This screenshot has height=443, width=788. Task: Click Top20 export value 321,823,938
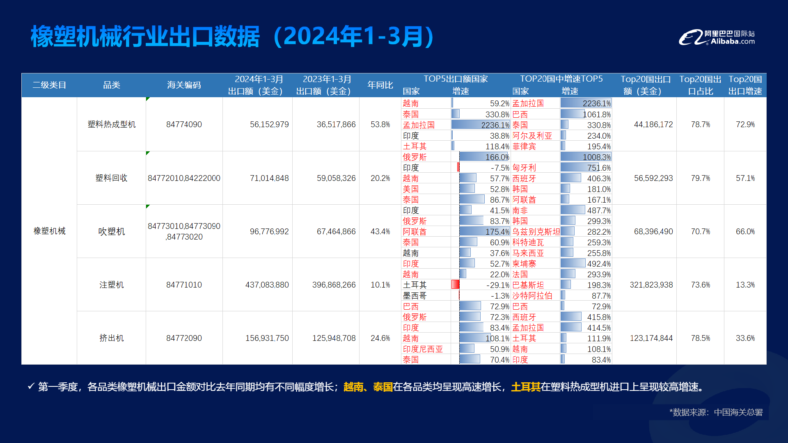coord(651,285)
